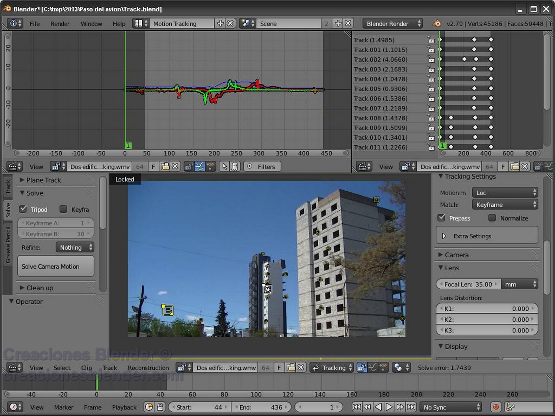Set the K1 lens distortion slider
The width and height of the screenshot is (555, 416).
coord(486,309)
